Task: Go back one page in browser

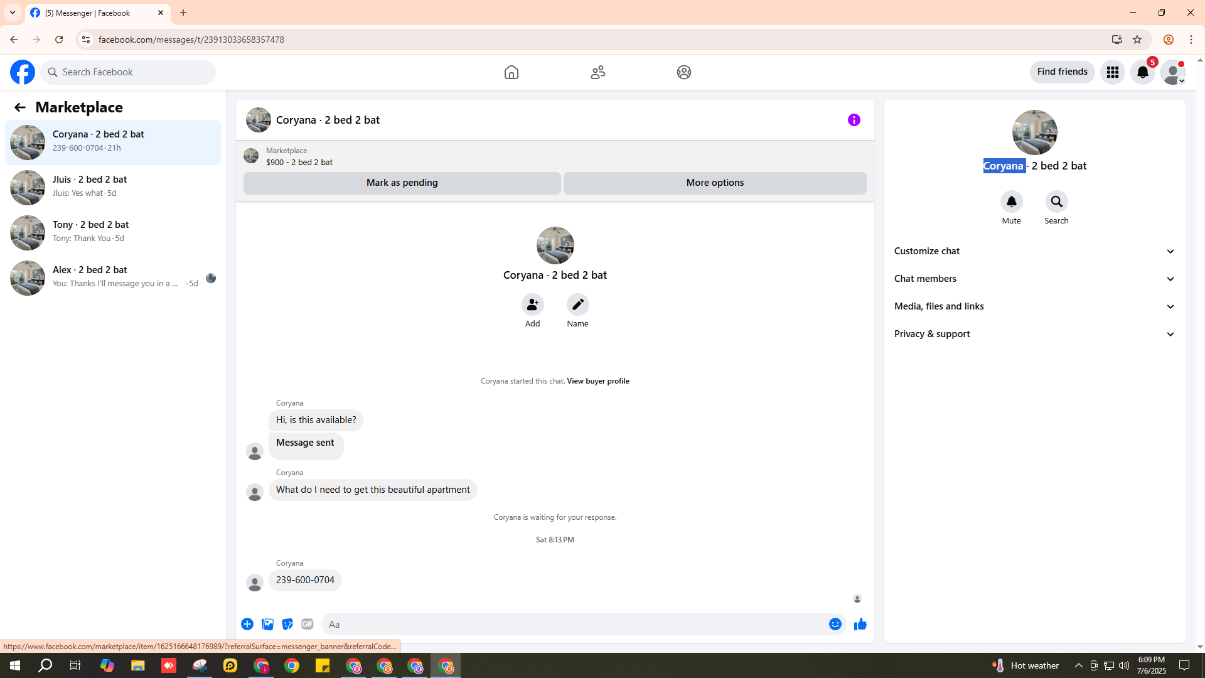Action: pyautogui.click(x=14, y=40)
